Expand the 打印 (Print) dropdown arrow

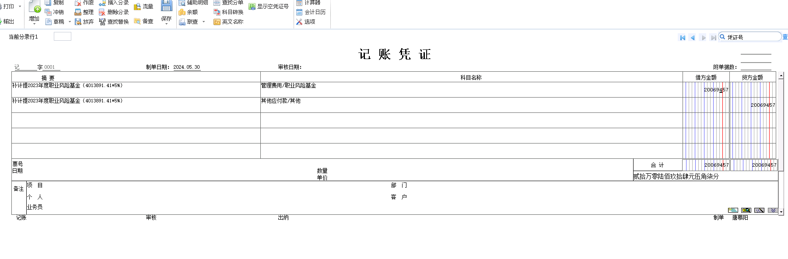20,7
